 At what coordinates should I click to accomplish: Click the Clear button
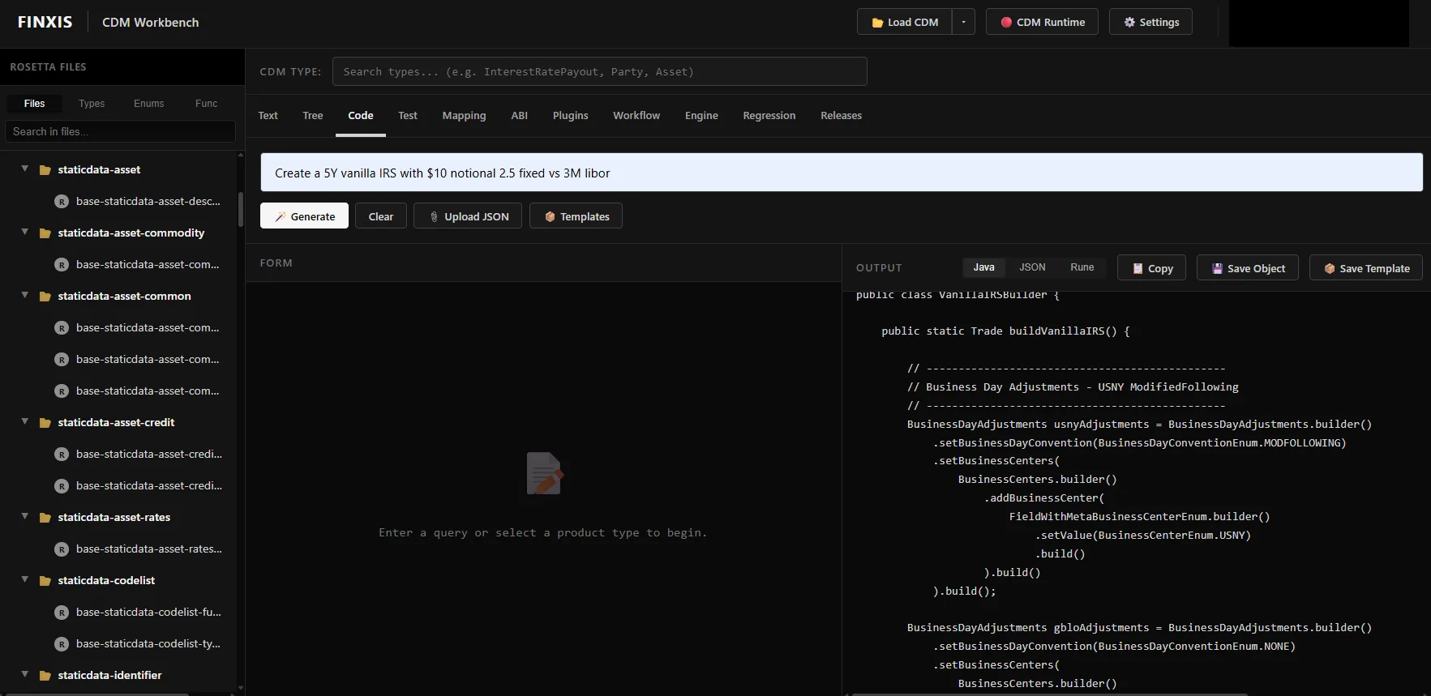point(381,216)
